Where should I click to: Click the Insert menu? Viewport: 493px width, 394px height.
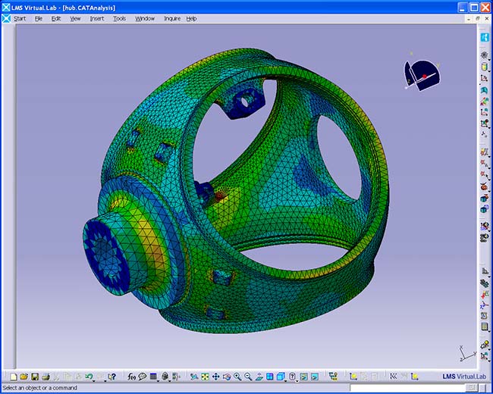point(97,18)
